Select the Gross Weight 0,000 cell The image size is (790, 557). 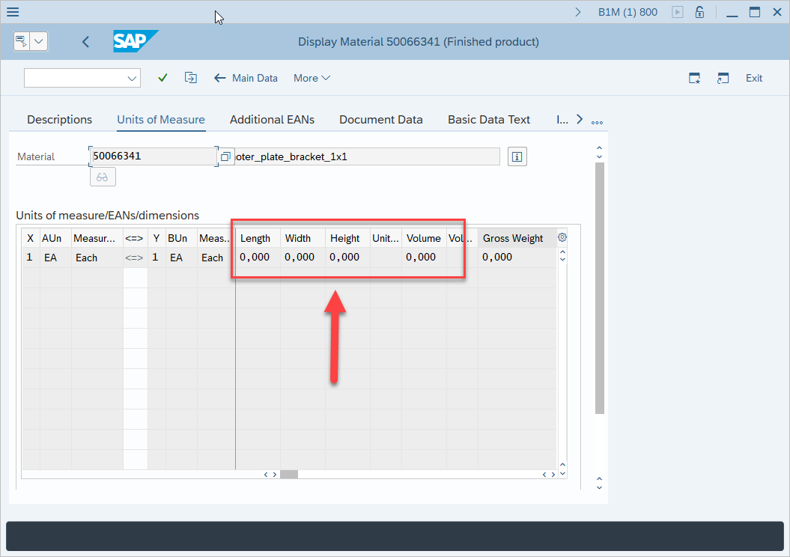point(517,258)
